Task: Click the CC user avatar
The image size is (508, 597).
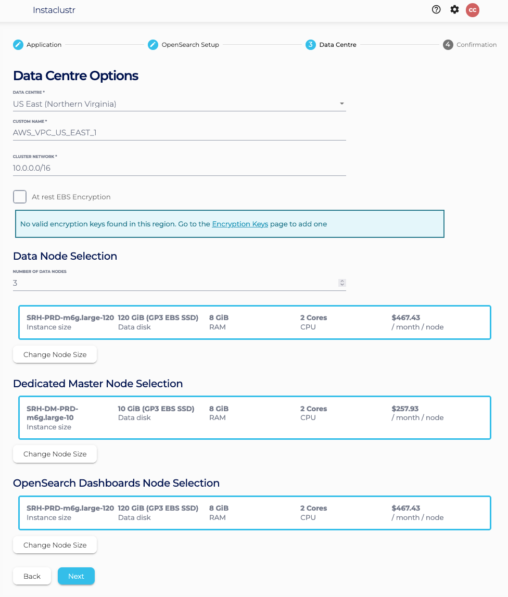Action: (x=472, y=10)
